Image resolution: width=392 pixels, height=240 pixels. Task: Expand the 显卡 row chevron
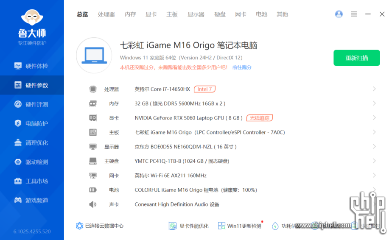point(374,117)
